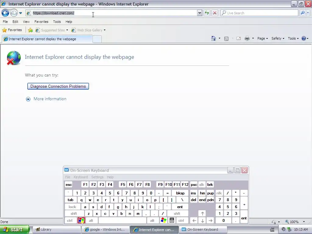This screenshot has height=234, width=312.
Task: Click the Stop loading red X icon
Action: pos(215,13)
